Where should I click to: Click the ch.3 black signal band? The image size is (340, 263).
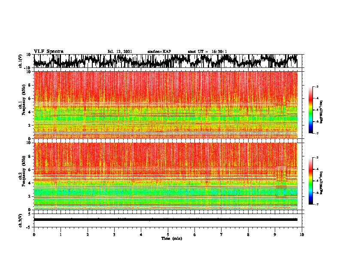165,220
